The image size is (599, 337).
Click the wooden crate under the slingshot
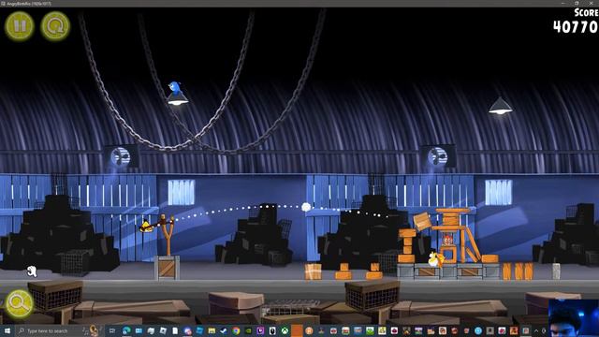tap(167, 268)
